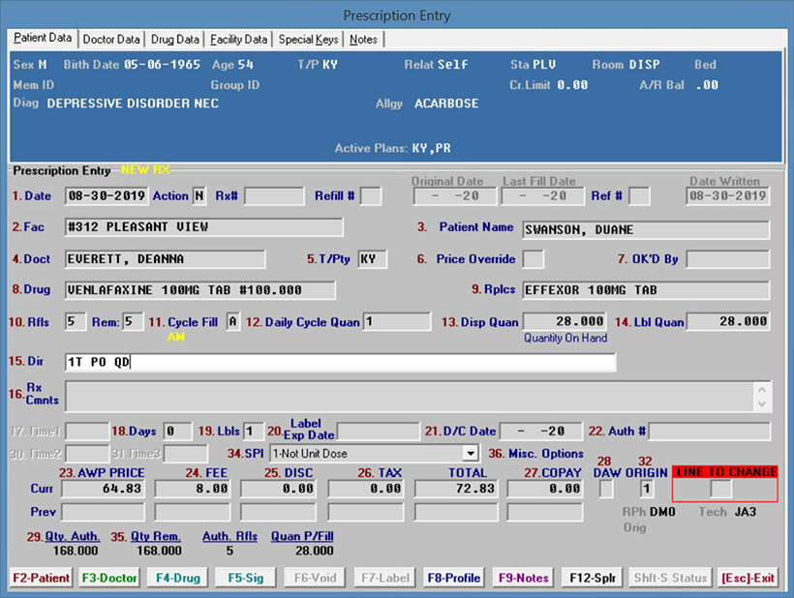Click the F4-Drug button
The height and width of the screenshot is (598, 794).
[178, 578]
